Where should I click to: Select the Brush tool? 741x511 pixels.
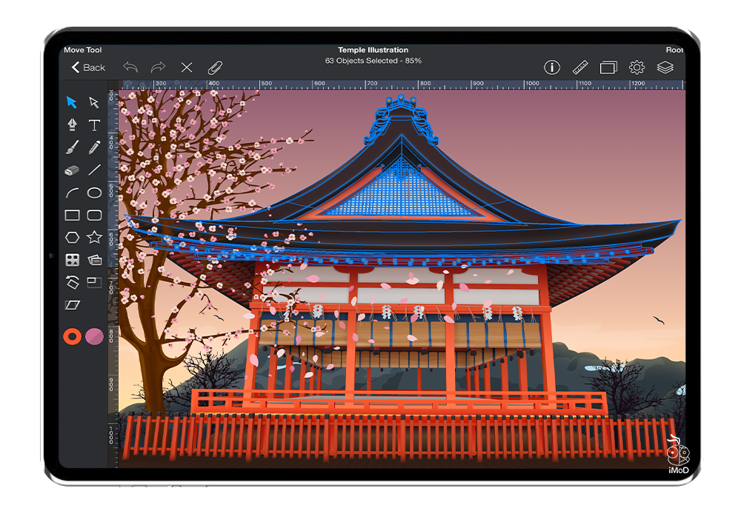72,148
